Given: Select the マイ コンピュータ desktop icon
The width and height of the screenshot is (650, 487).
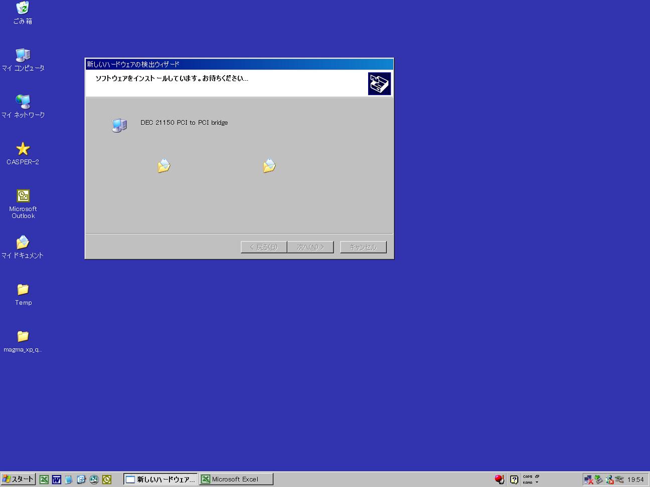Looking at the screenshot, I should tap(23, 60).
